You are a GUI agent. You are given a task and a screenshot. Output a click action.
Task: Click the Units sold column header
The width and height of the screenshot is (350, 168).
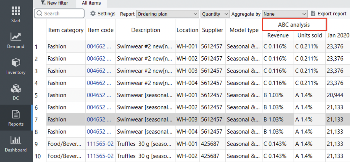pos(310,36)
